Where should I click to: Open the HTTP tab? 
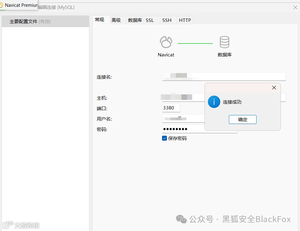pyautogui.click(x=185, y=20)
